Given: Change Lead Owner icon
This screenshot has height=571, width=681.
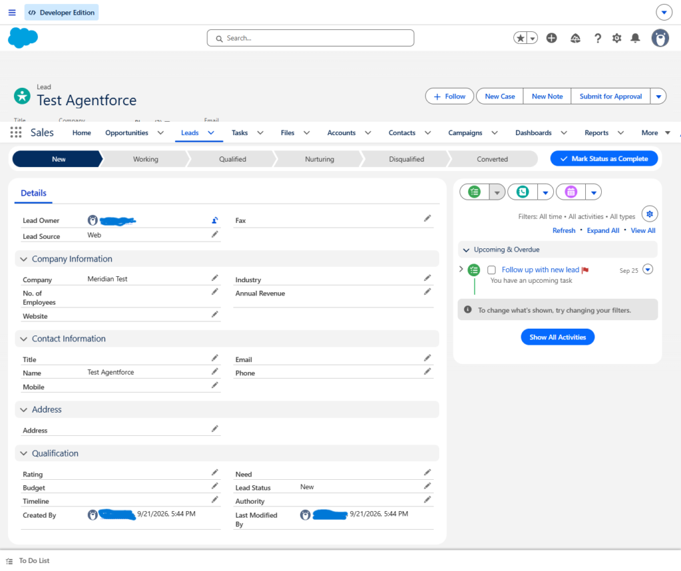Looking at the screenshot, I should click(215, 220).
